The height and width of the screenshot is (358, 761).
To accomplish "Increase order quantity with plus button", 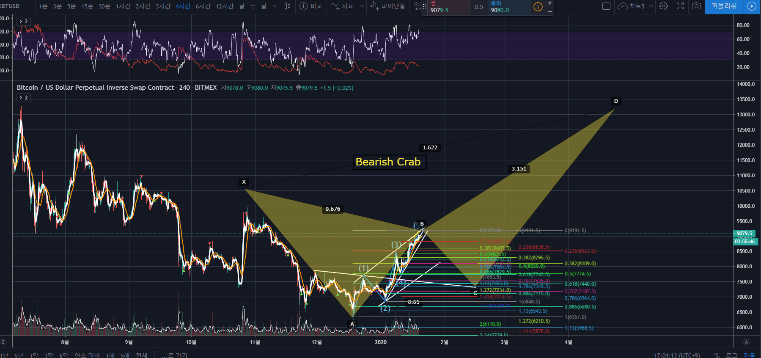I will click(x=549, y=3).
